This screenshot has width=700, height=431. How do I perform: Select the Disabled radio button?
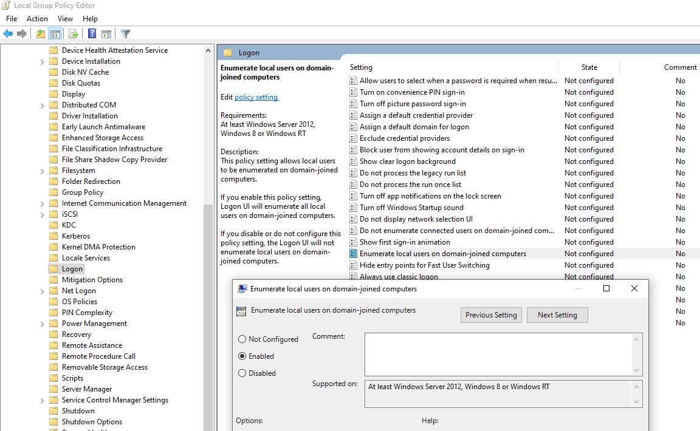click(242, 373)
